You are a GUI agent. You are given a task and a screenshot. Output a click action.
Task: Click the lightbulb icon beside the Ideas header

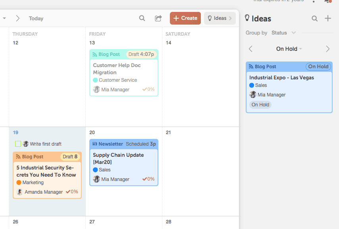[x=247, y=18]
